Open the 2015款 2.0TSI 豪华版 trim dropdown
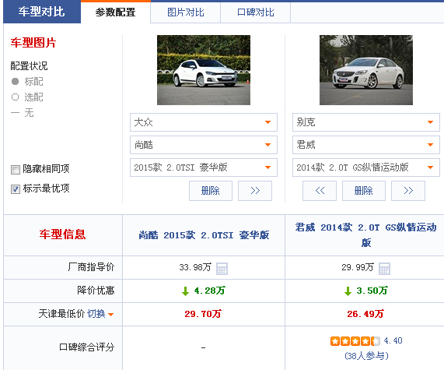This screenshot has width=444, height=370. click(x=203, y=167)
